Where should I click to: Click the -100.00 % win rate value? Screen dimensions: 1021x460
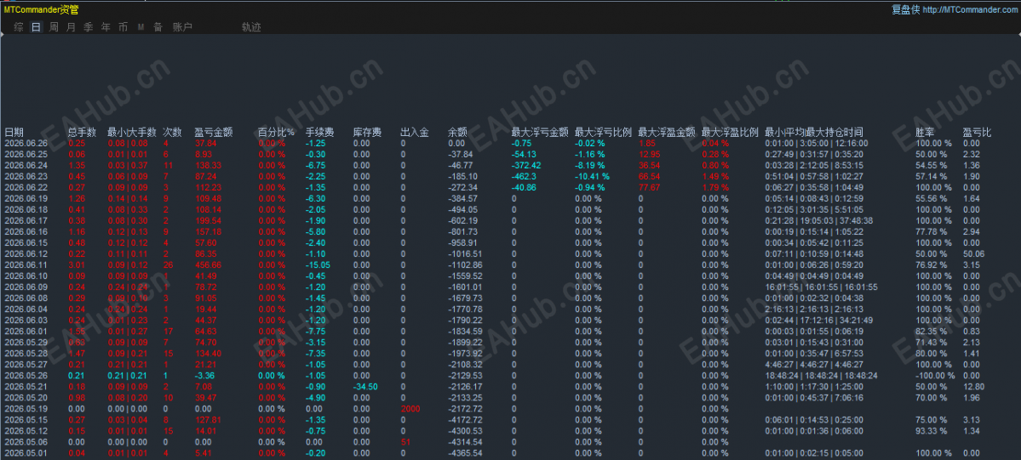pyautogui.click(x=936, y=376)
